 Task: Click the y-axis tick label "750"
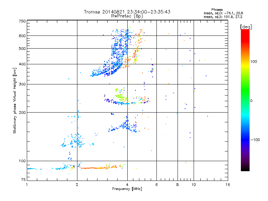(22, 21)
